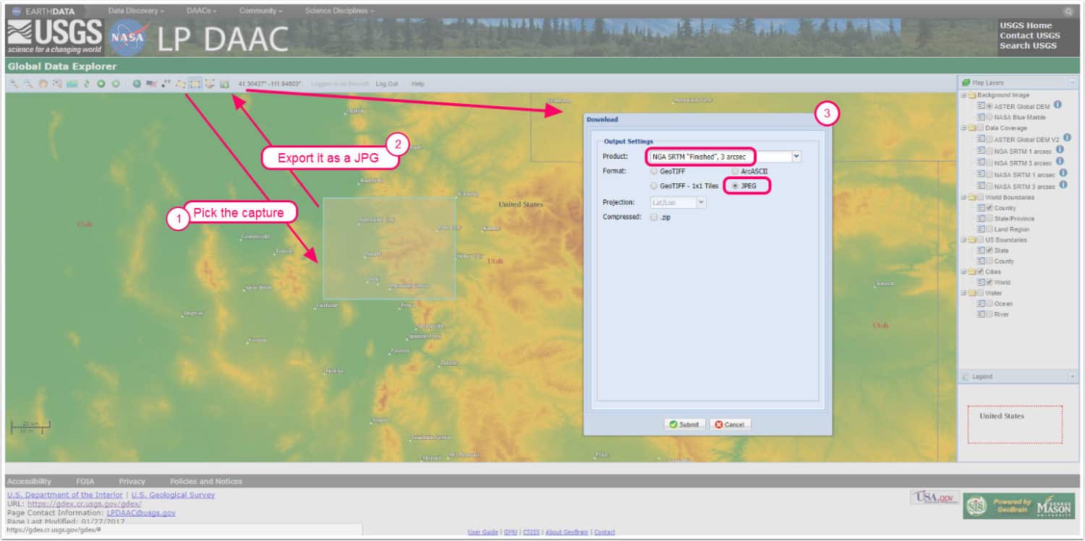Select the define rectangular area tool
The image size is (1085, 541).
195,84
